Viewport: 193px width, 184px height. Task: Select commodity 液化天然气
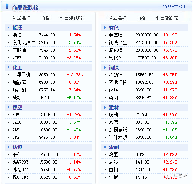(x=24, y=42)
